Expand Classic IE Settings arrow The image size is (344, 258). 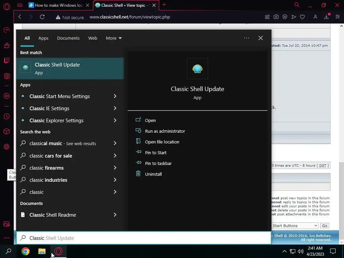(115, 108)
